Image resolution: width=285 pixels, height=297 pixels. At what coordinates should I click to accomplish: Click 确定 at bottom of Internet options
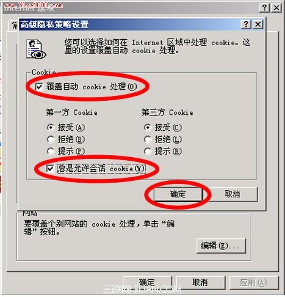(147, 283)
